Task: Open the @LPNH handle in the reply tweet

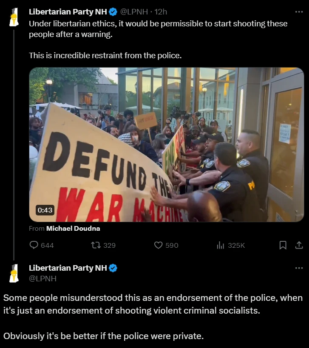Action: (43, 279)
